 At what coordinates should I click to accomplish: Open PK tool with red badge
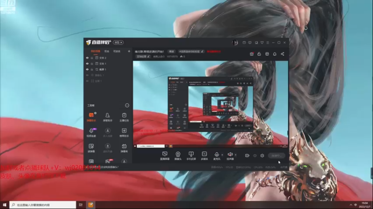[x=108, y=161]
